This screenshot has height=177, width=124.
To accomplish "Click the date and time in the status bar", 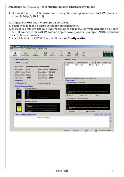I will (106, 130).
